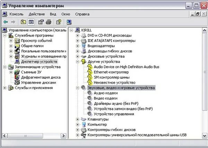Screen dimensions: 208x148
Task: Collapse Запоминающие устройства node
Action: click(x=5, y=67)
